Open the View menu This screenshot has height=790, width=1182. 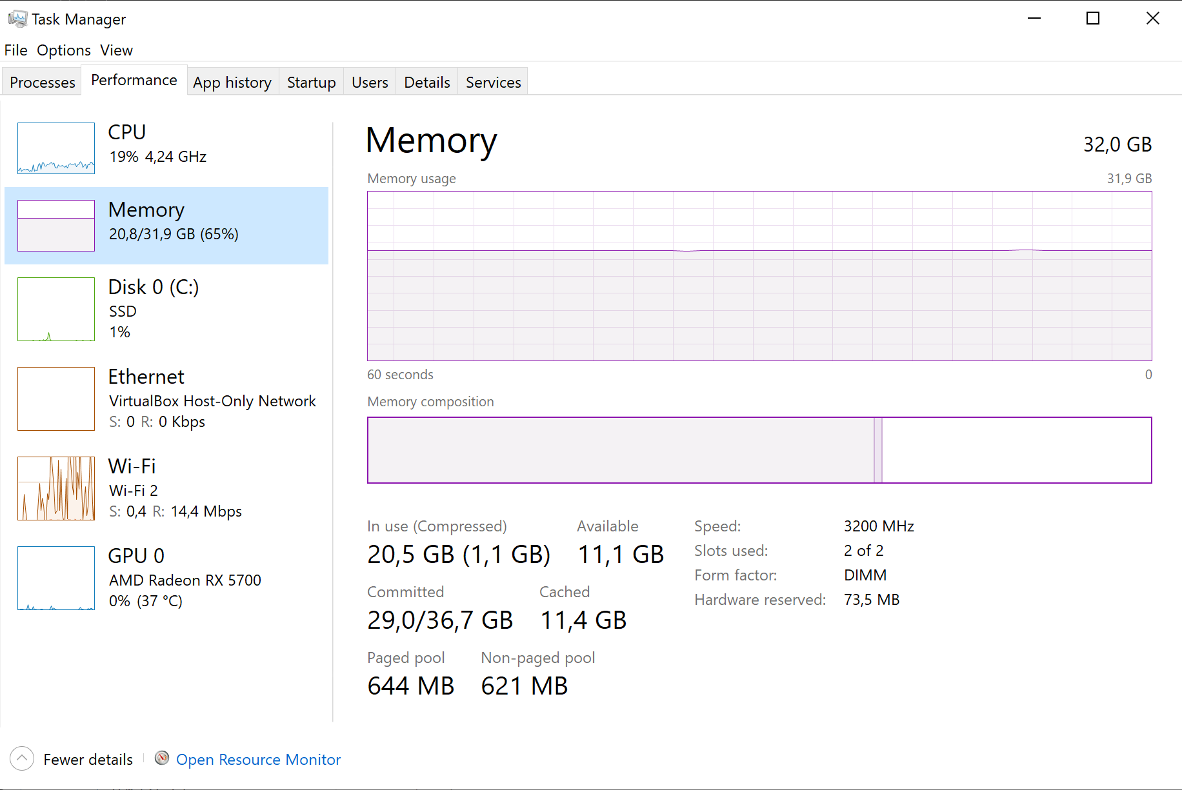tap(116, 50)
